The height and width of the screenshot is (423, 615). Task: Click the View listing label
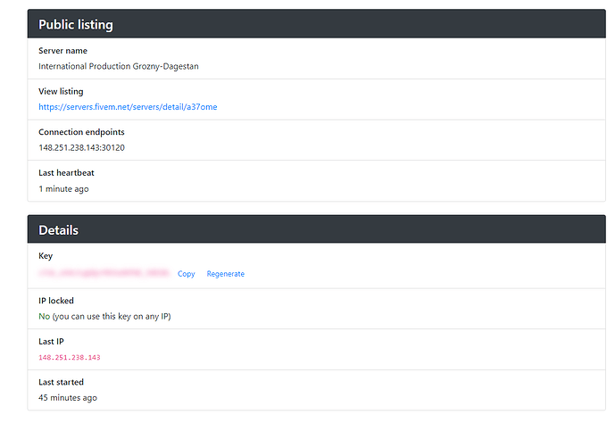[61, 92]
